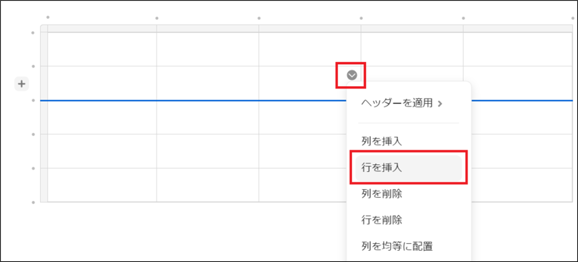
Task: Click the left dot at the table's bottom edge
Action: [x=33, y=202]
